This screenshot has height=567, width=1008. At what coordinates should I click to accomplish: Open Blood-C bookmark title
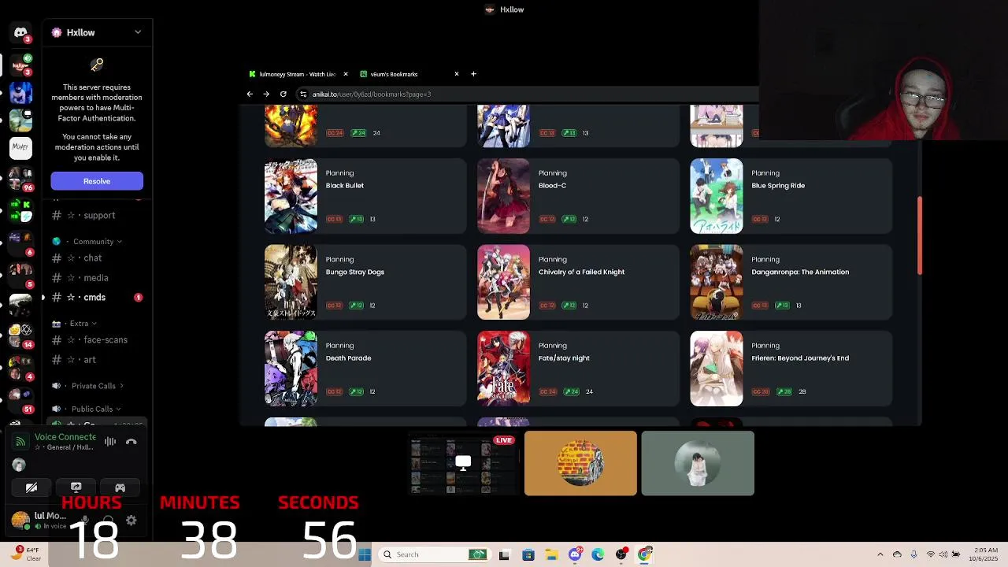click(x=552, y=186)
